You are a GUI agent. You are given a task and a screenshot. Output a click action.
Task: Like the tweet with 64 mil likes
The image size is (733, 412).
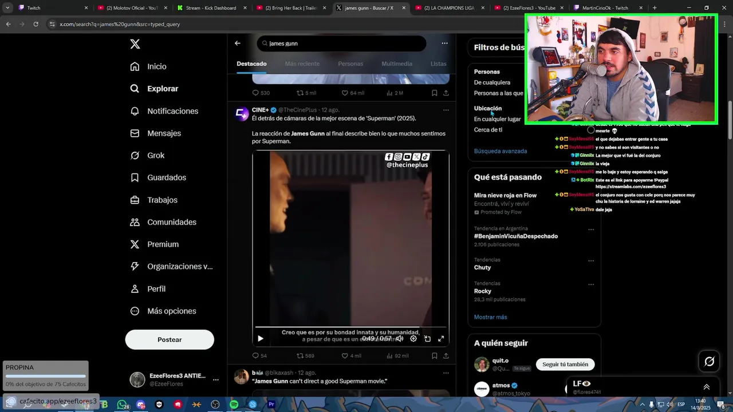click(353, 93)
